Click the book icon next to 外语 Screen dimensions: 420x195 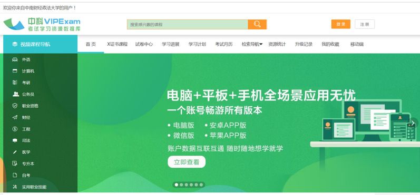tap(15, 59)
